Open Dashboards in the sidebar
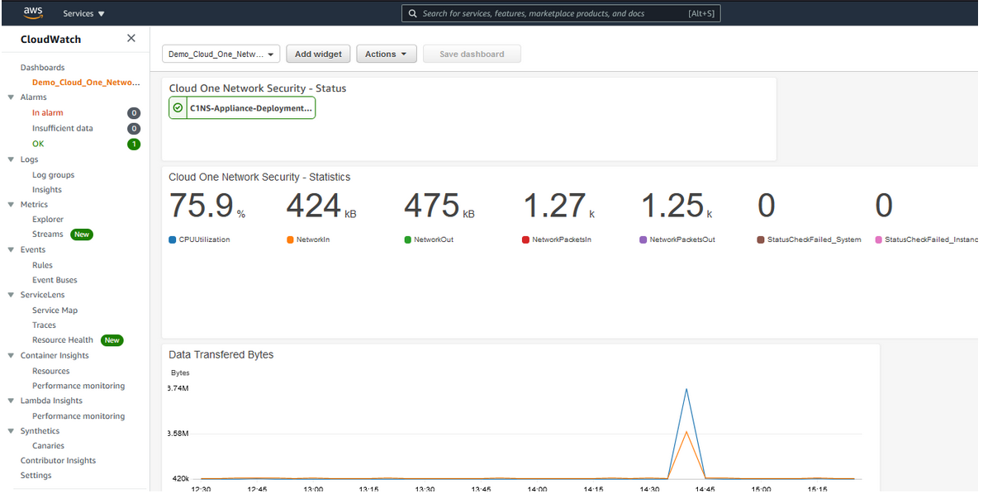The image size is (983, 498). 43,67
